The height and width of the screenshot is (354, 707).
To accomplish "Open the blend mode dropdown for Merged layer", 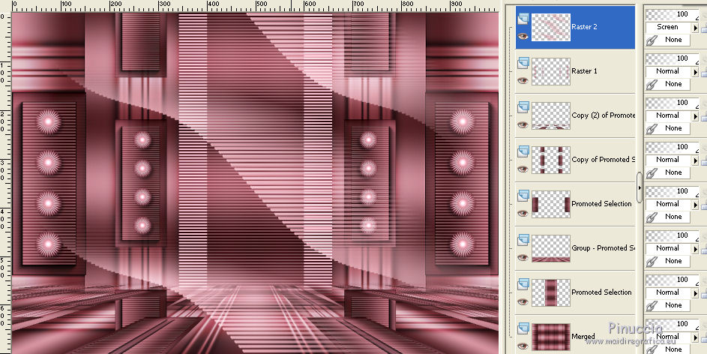I will (695, 337).
